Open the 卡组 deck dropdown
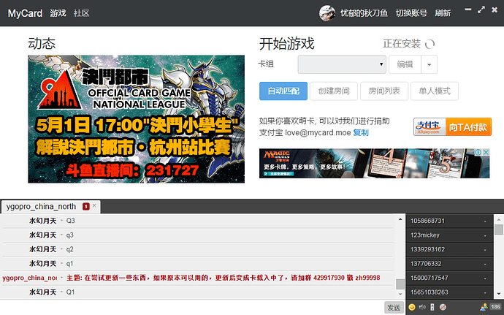The image size is (504, 315). (342, 64)
